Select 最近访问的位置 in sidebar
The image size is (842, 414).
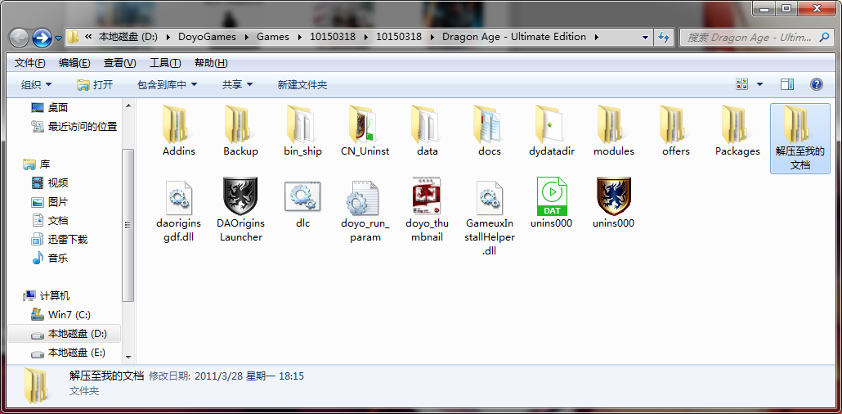pyautogui.click(x=74, y=127)
